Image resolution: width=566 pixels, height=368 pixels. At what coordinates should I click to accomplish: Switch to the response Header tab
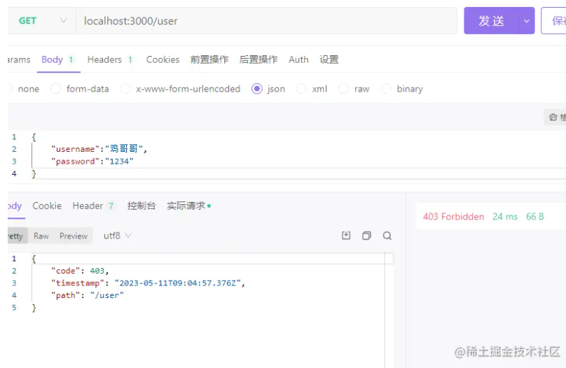93,206
